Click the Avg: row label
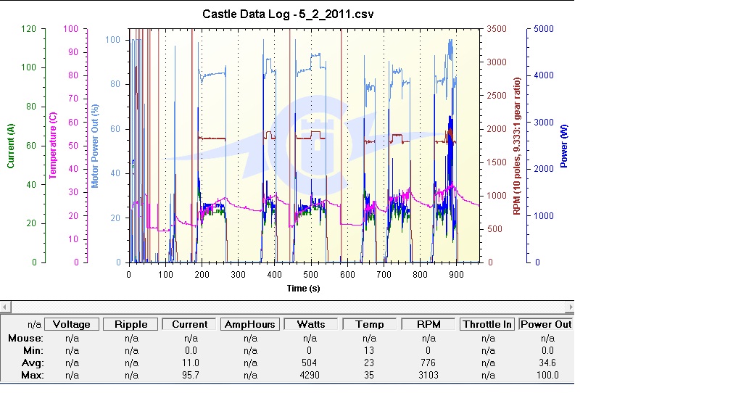741x393 pixels. point(33,363)
